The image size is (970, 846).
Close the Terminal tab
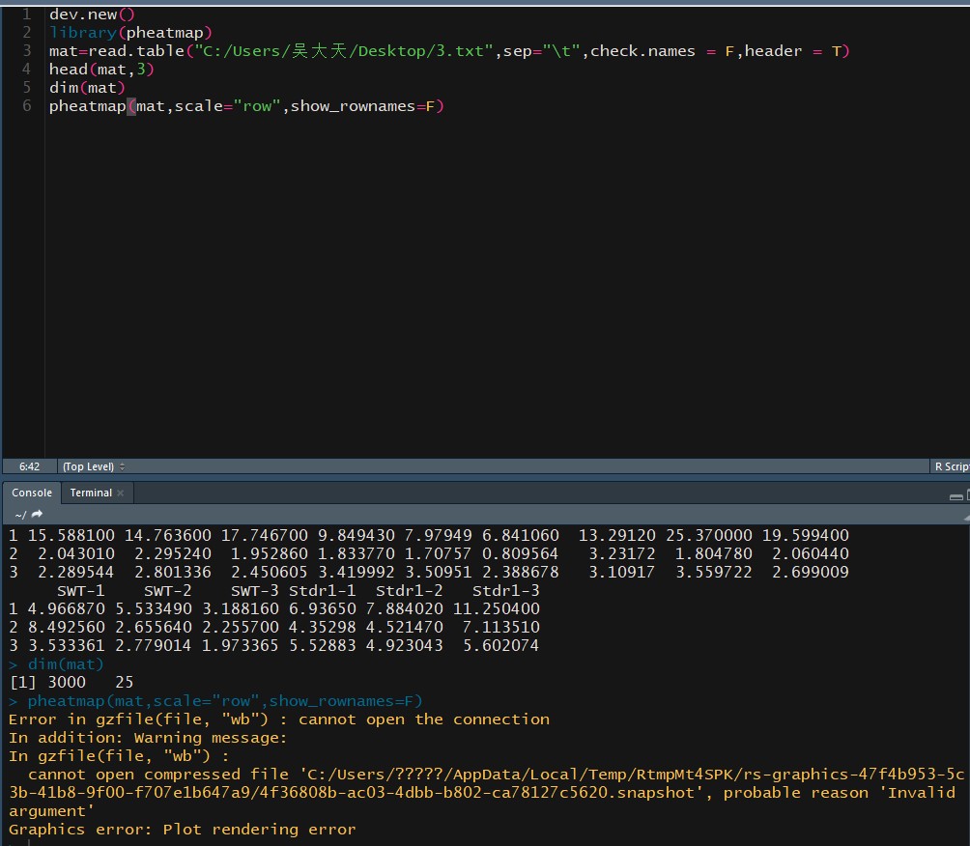[121, 493]
